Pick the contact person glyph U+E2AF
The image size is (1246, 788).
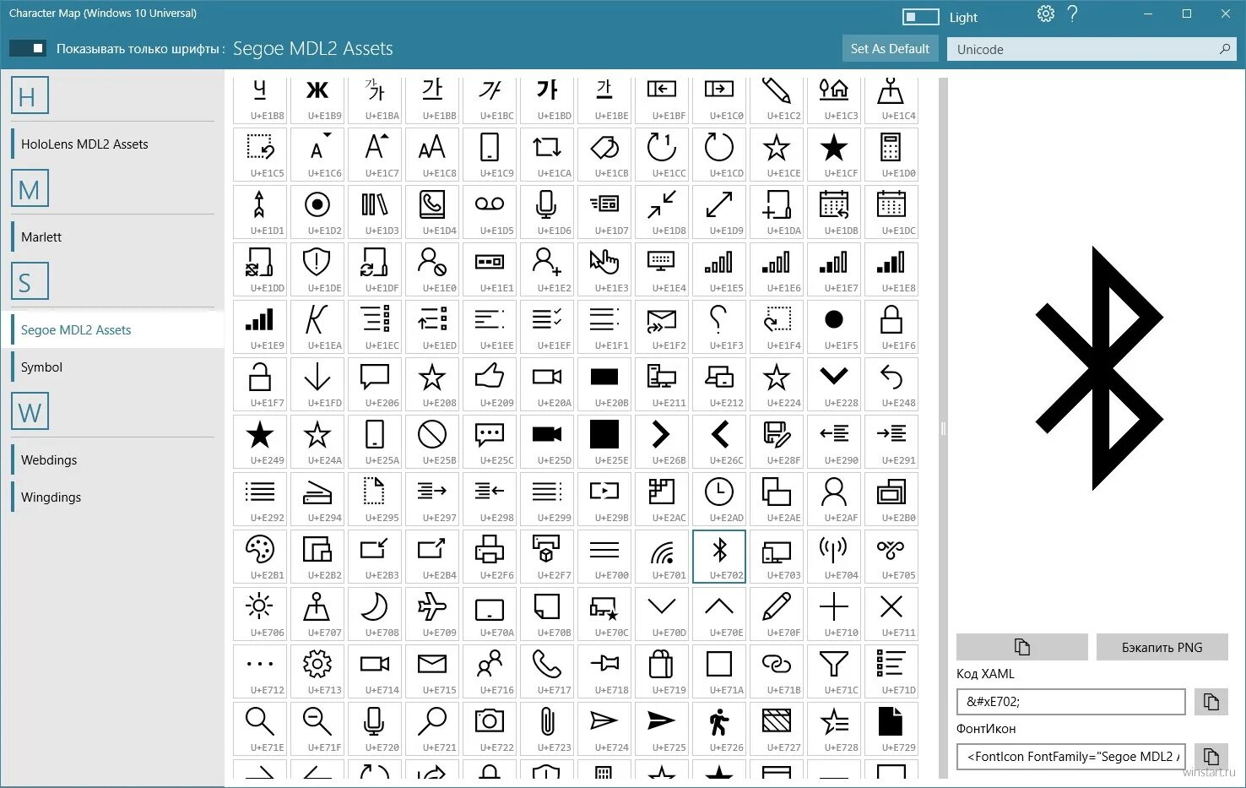click(x=834, y=499)
